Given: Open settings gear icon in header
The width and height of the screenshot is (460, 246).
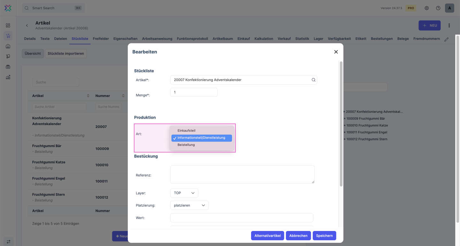Looking at the screenshot, I should click(426, 8).
